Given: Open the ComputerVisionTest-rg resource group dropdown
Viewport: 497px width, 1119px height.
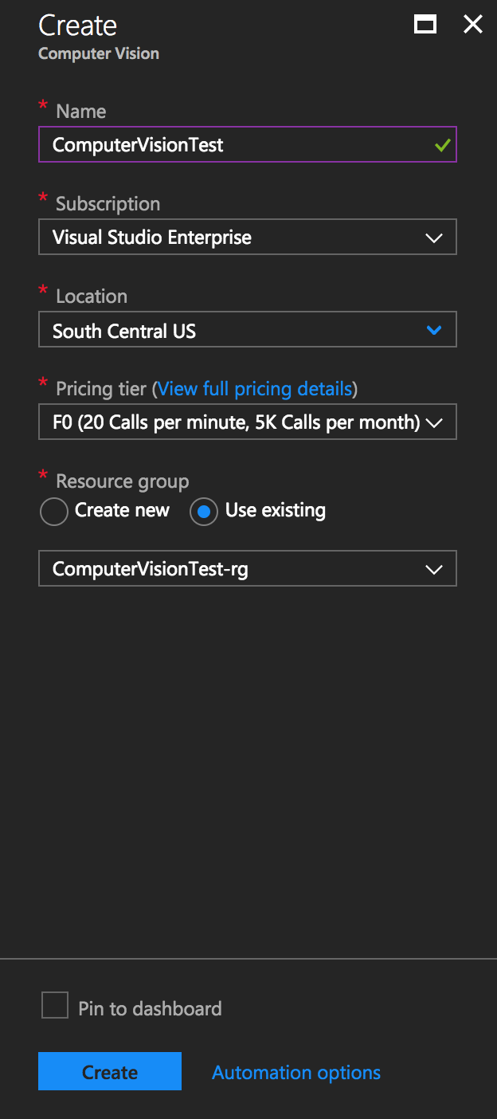Looking at the screenshot, I should coord(248,568).
